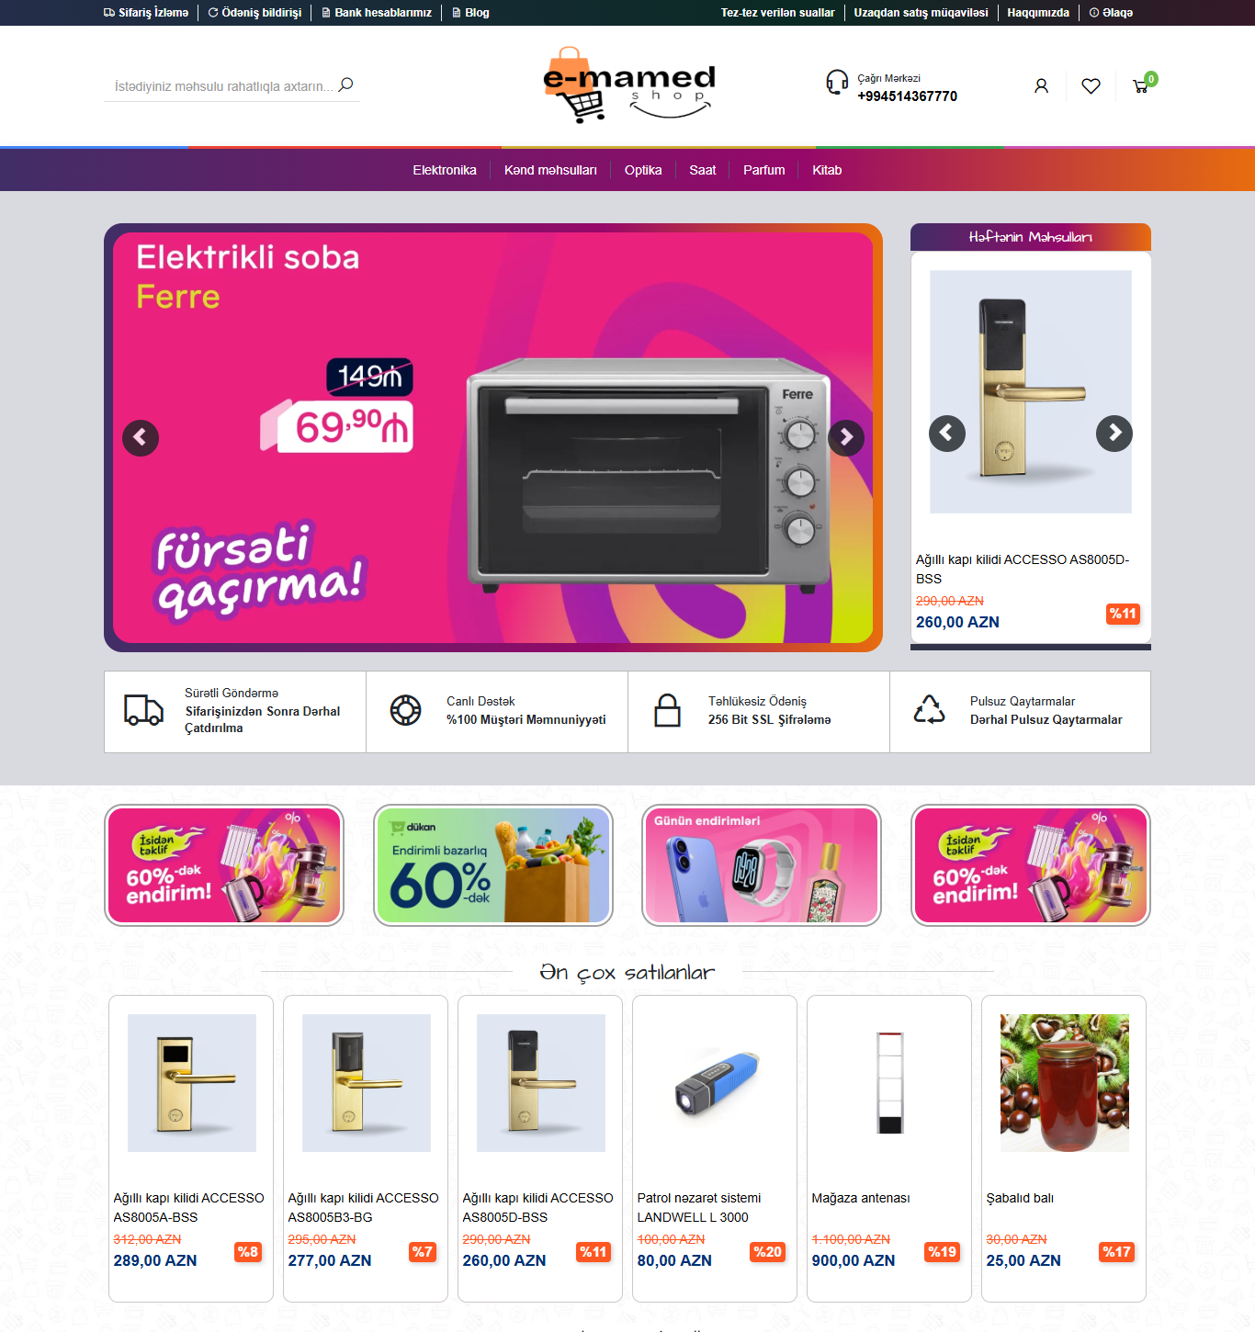Image resolution: width=1255 pixels, height=1332 pixels.
Task: Click the product search input field
Action: coord(223,86)
